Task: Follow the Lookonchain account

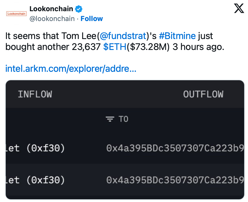Action: tap(92, 19)
